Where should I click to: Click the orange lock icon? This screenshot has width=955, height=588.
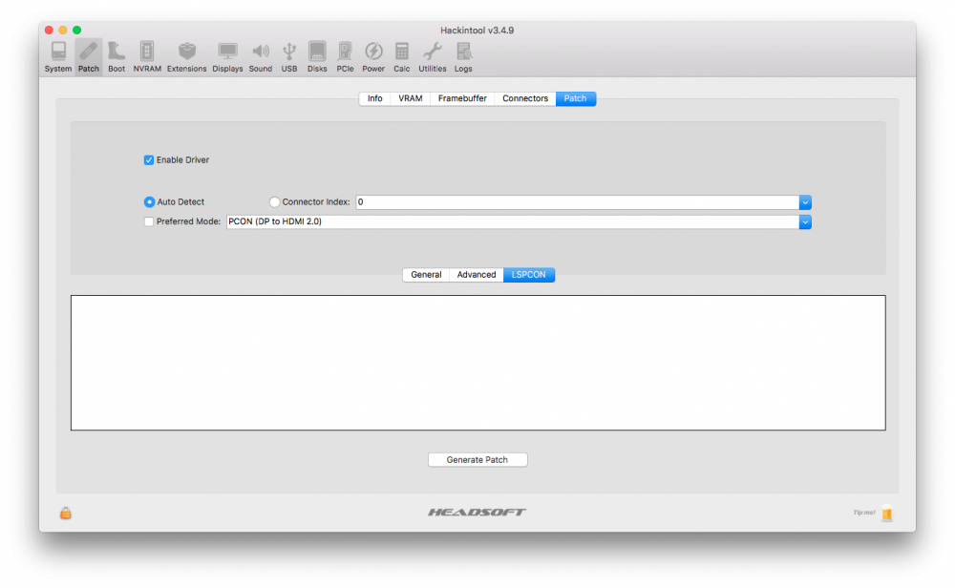point(66,514)
